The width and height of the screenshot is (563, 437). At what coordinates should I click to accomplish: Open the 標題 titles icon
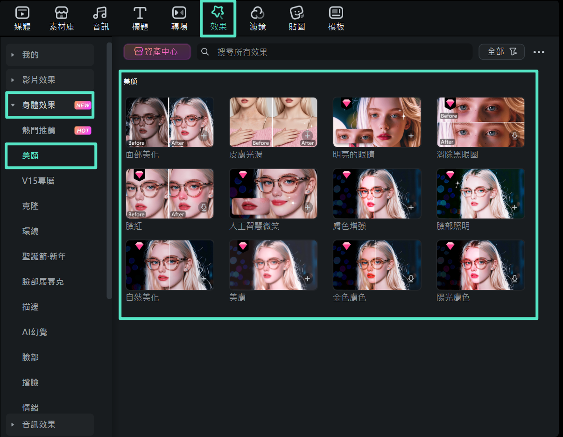coord(140,13)
